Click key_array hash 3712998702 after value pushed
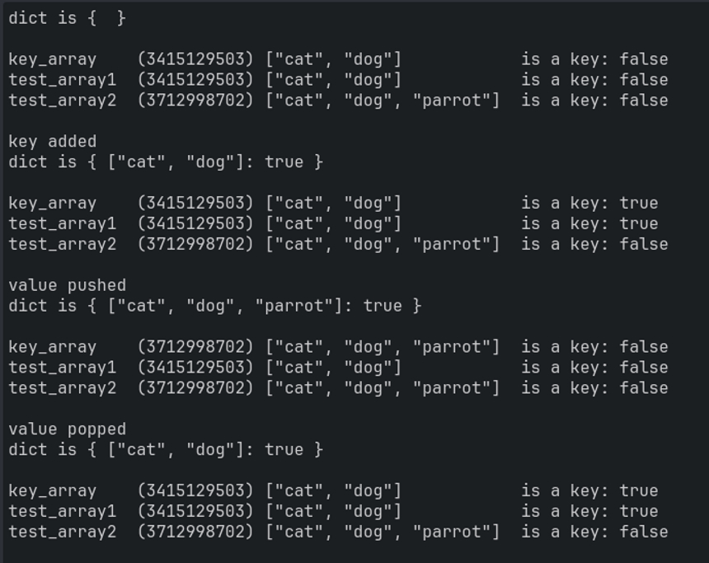 [195, 347]
